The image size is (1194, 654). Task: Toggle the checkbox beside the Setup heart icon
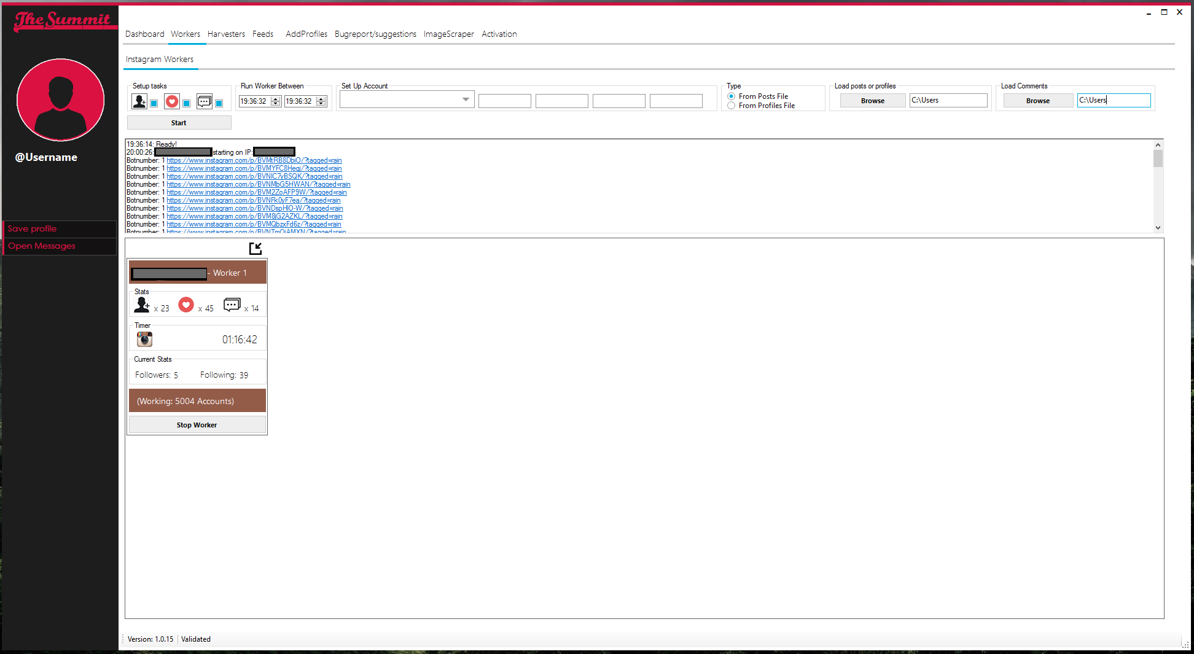tap(187, 103)
